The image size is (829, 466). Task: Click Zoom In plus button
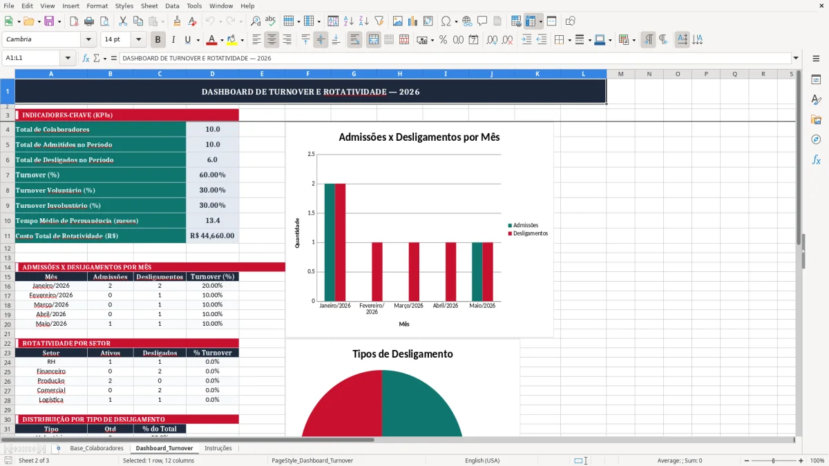pyautogui.click(x=801, y=460)
